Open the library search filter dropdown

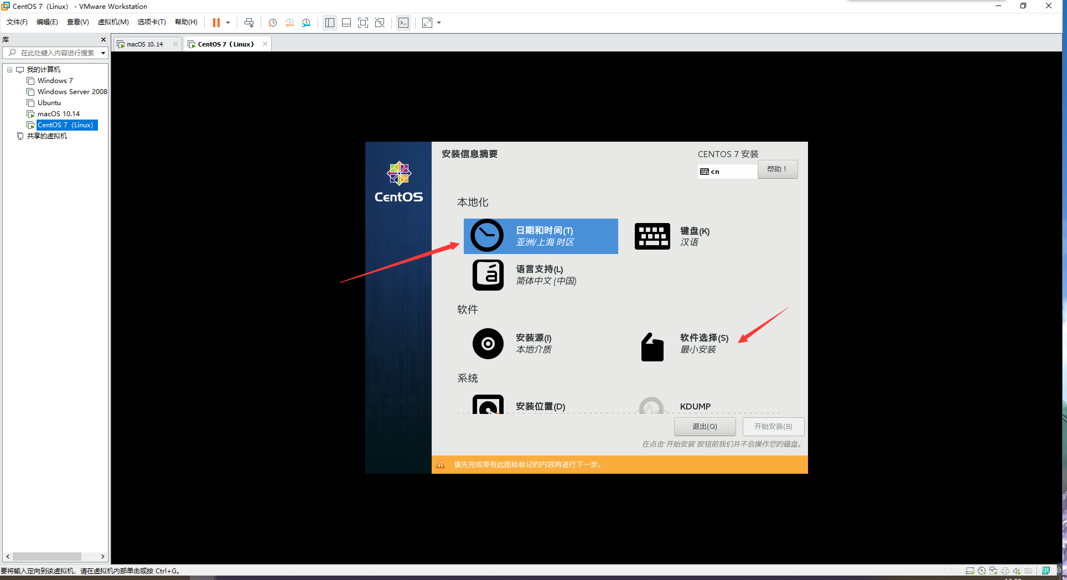[103, 53]
